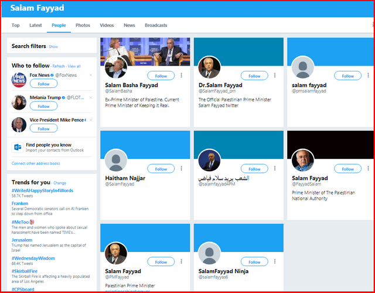Screen dimensions: 375x293
Task: Open the Photos tab
Action: pos(83,25)
